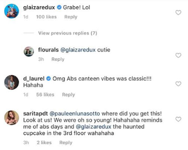Open glaizaredux profile picture
The width and height of the screenshot is (188, 150).
click(12, 11)
